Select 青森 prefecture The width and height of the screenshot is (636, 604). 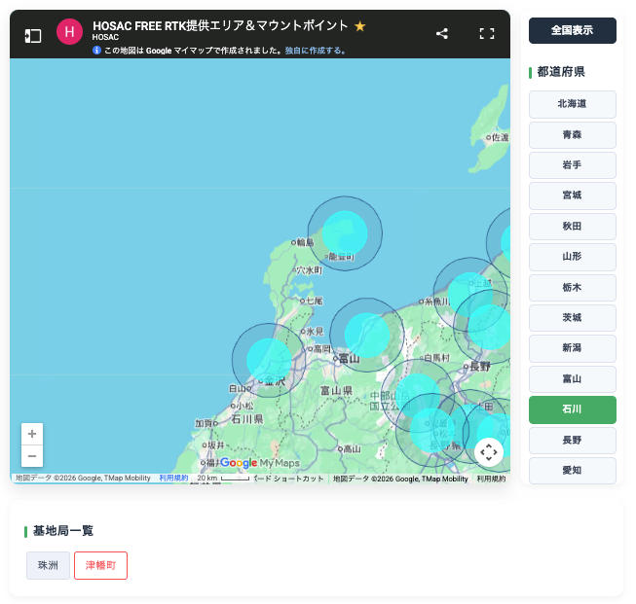click(573, 135)
